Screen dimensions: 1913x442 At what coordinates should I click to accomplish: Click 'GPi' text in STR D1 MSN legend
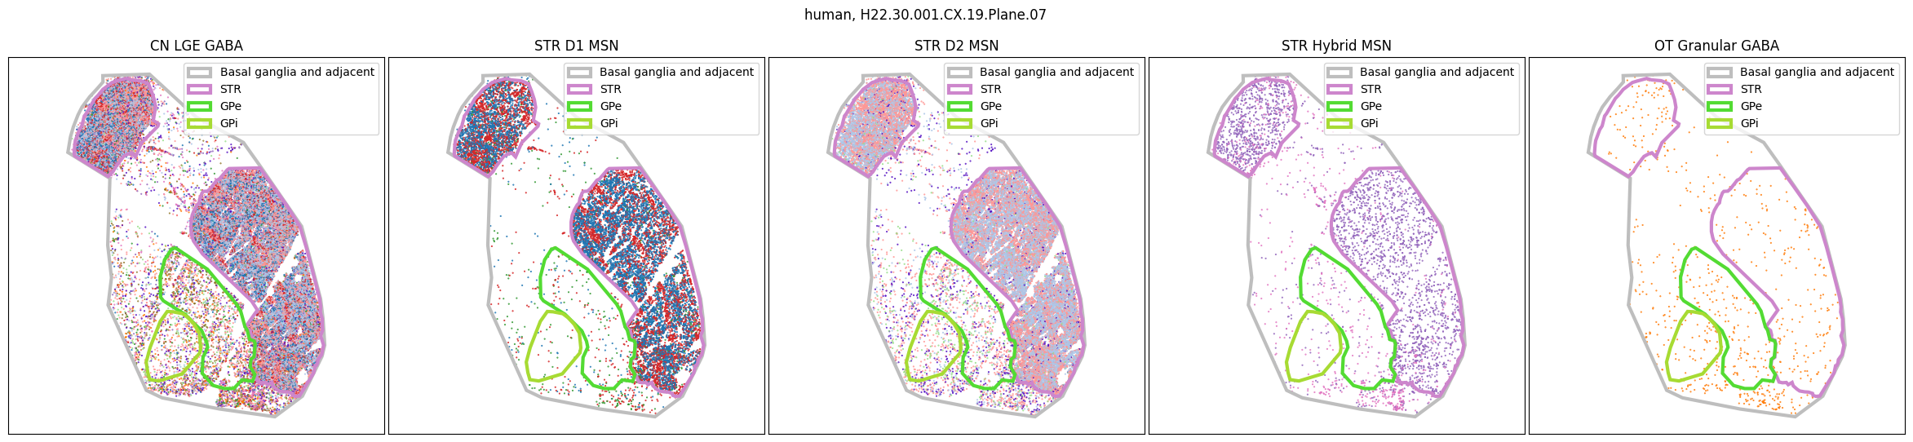pos(609,124)
